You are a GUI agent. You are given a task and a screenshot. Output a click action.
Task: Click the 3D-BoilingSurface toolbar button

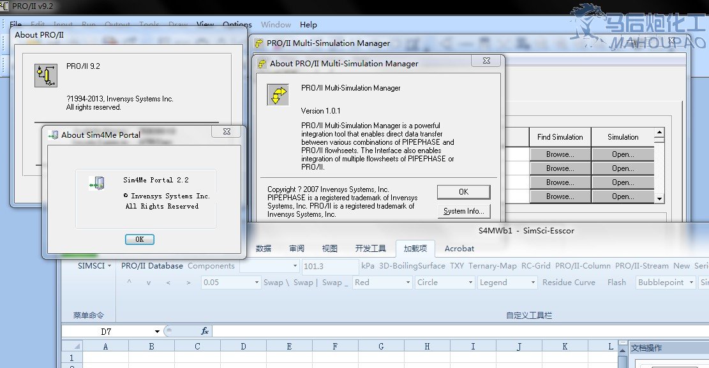[x=412, y=266]
